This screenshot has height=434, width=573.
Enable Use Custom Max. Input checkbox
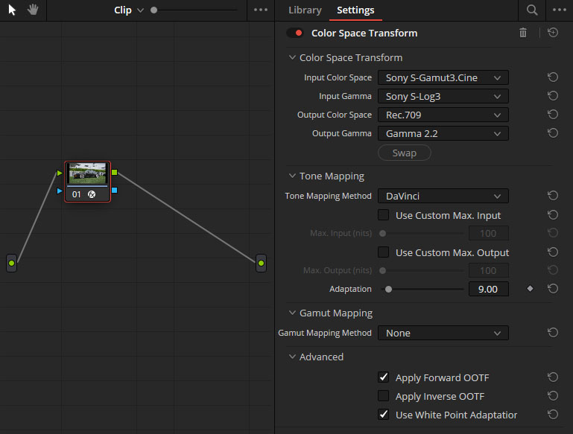coord(384,215)
